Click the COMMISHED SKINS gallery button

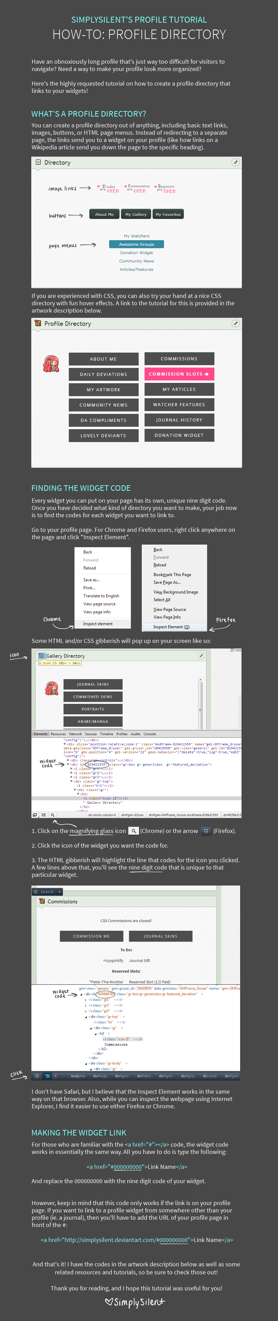(93, 697)
